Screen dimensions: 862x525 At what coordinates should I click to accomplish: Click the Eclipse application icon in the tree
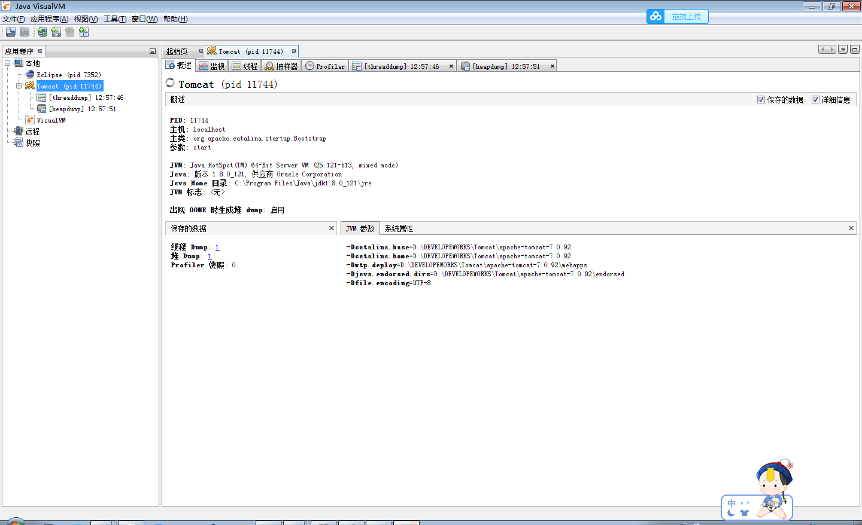click(30, 74)
